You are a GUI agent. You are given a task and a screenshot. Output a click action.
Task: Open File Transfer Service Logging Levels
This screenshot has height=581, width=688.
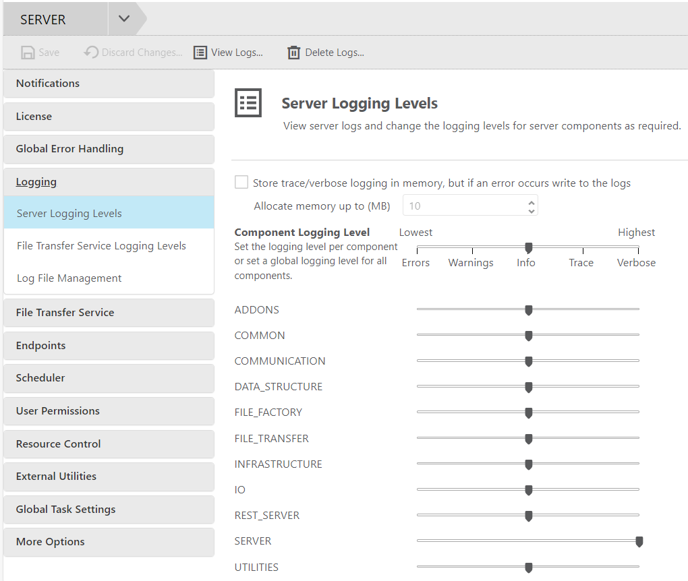tap(101, 246)
